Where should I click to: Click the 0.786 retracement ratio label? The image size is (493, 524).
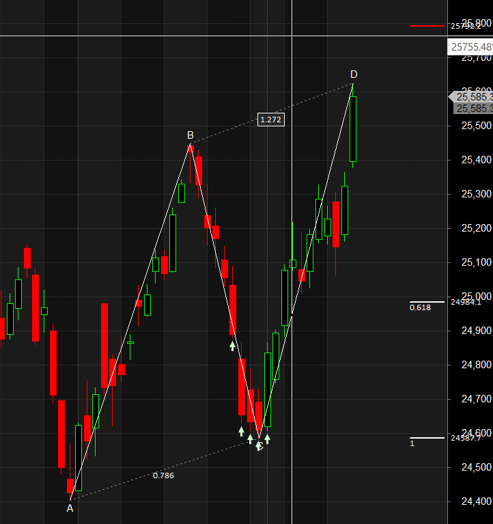click(163, 475)
